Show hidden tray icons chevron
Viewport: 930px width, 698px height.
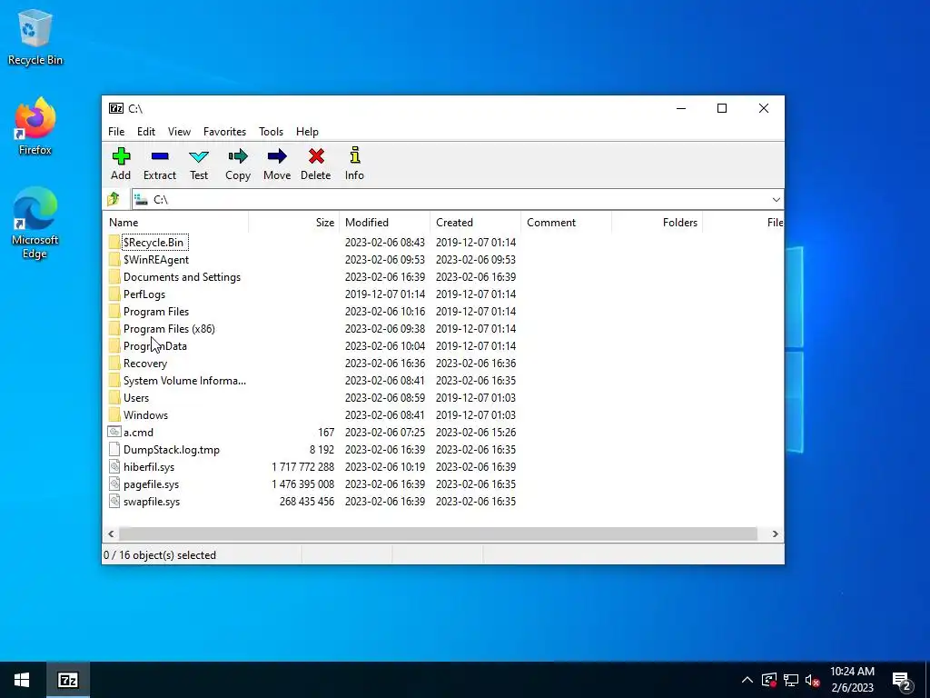click(747, 680)
